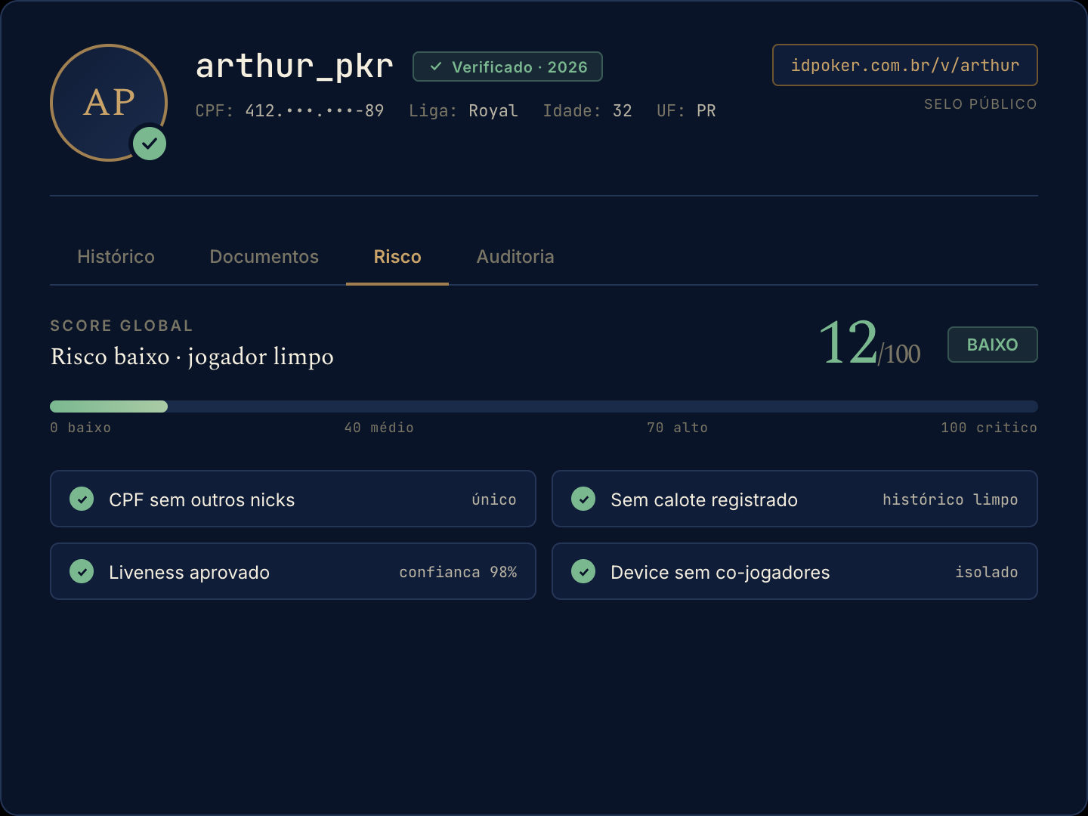Click the AP avatar circle
The width and height of the screenshot is (1088, 816).
pyautogui.click(x=109, y=103)
